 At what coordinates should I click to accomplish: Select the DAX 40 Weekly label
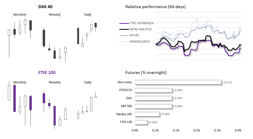[x=55, y=15]
